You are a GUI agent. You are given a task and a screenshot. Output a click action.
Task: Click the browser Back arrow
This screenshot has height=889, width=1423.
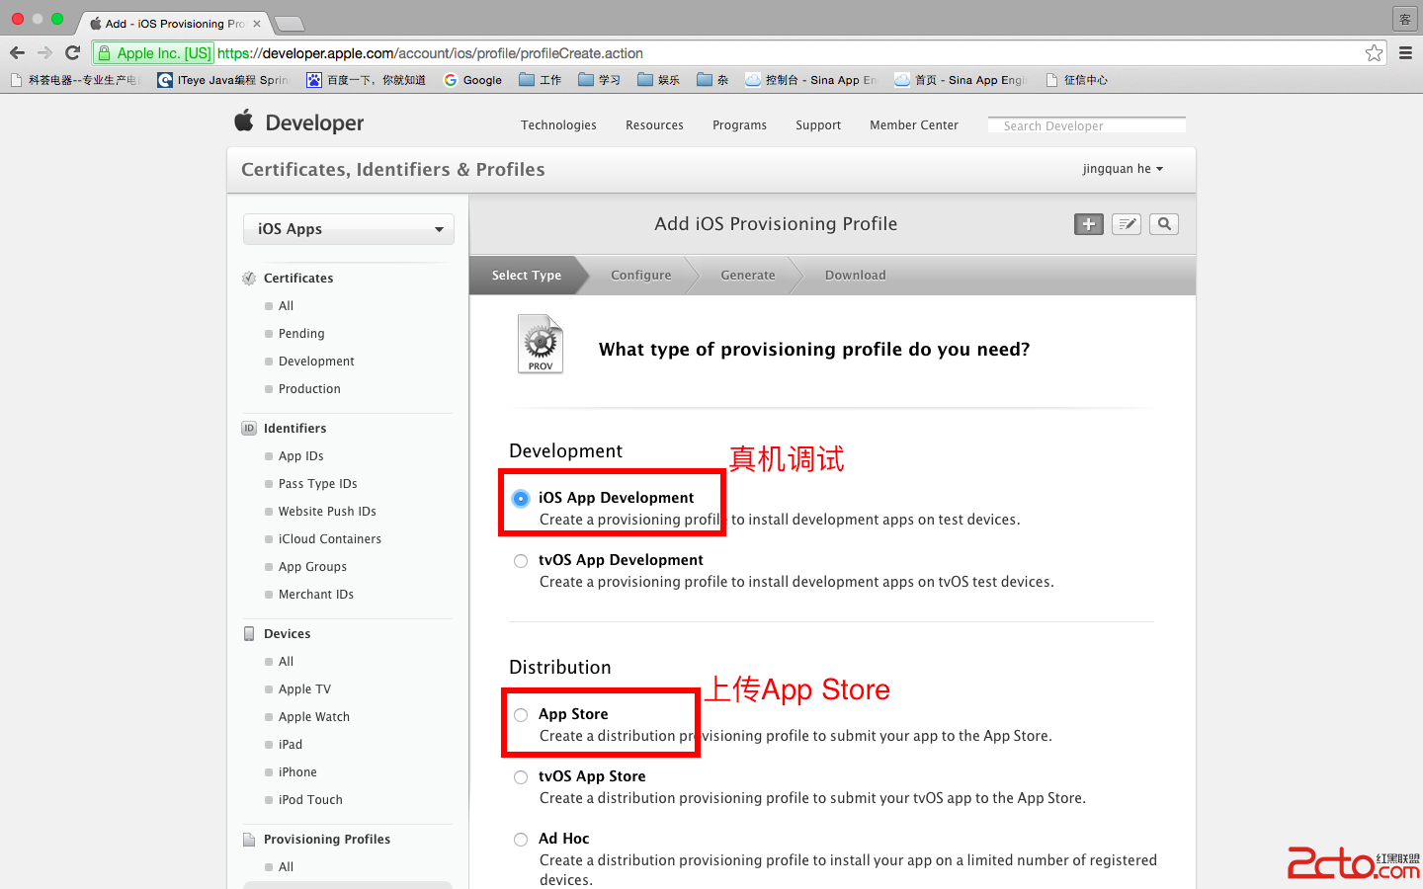(17, 53)
